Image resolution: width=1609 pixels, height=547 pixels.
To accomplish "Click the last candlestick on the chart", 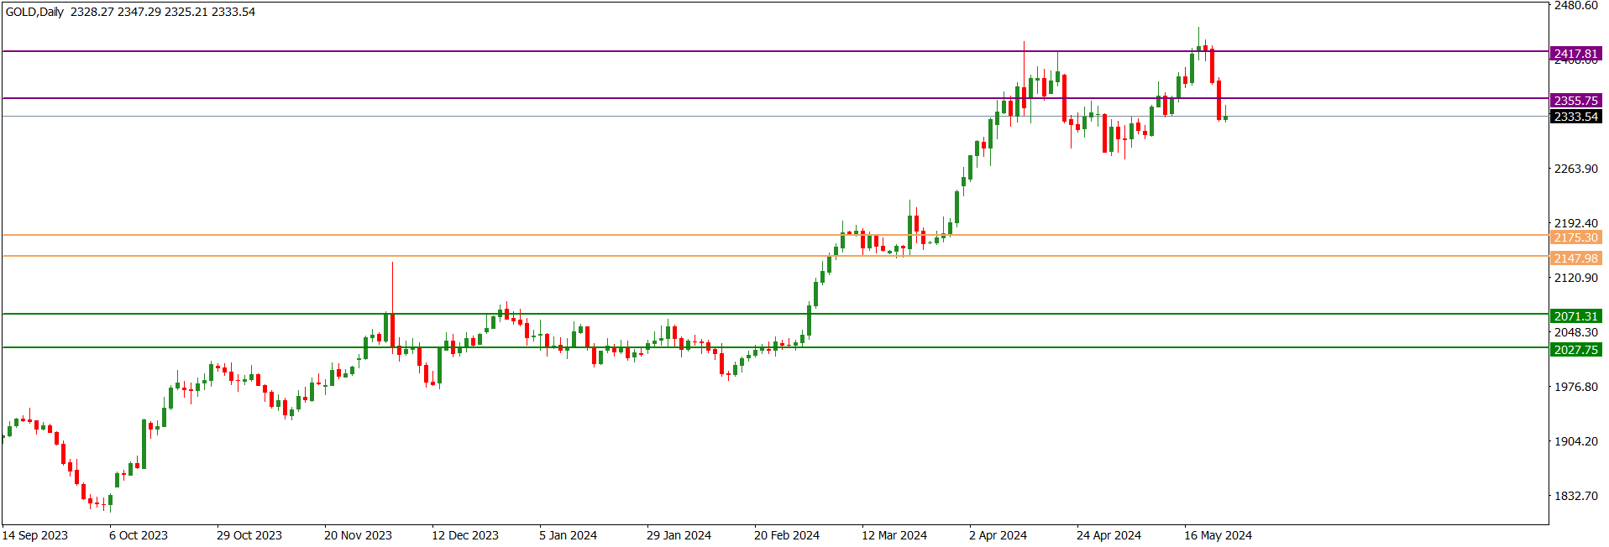I will point(1226,117).
